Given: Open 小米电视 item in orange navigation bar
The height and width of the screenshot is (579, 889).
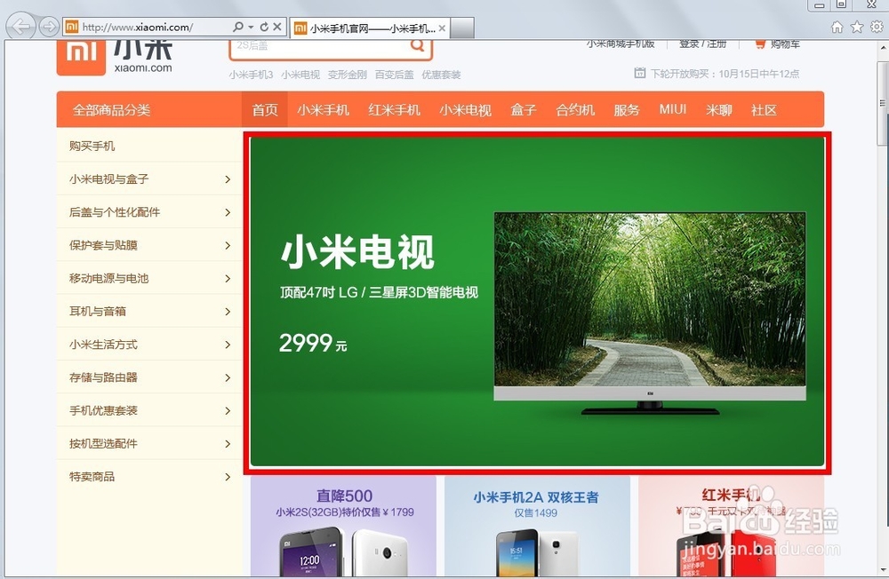Looking at the screenshot, I should click(465, 110).
